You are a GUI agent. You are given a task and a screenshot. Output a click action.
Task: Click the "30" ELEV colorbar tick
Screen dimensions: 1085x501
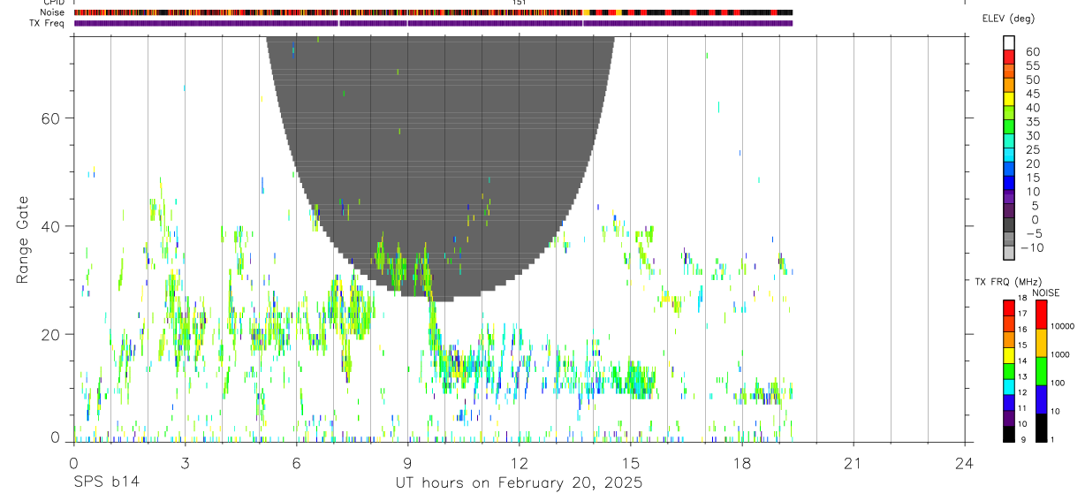coord(1033,136)
